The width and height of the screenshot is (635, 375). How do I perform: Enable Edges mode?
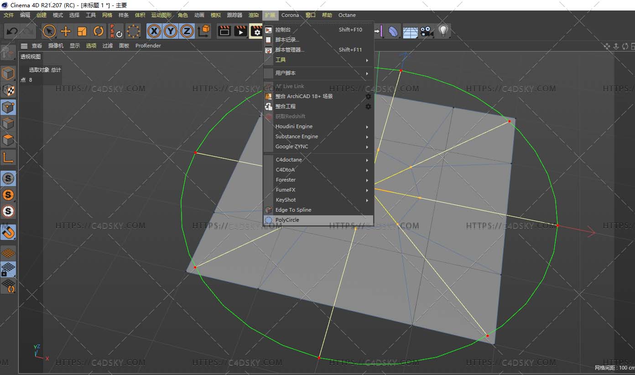tap(8, 123)
